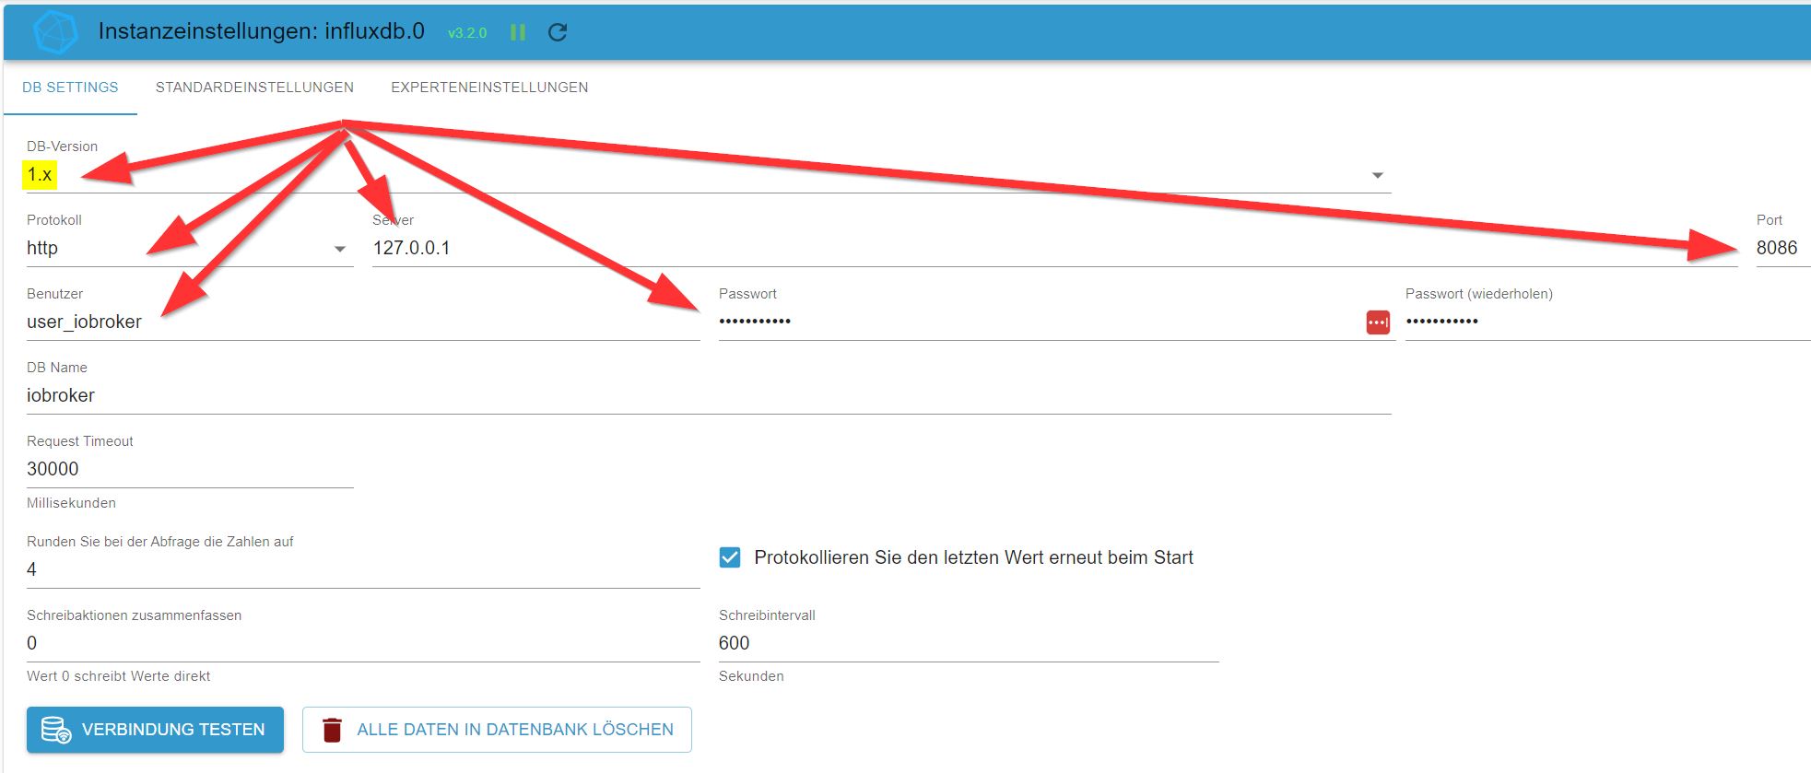Click Alle Daten in Datenbank löschen
Image resolution: width=1811 pixels, height=773 pixels.
pos(497,730)
